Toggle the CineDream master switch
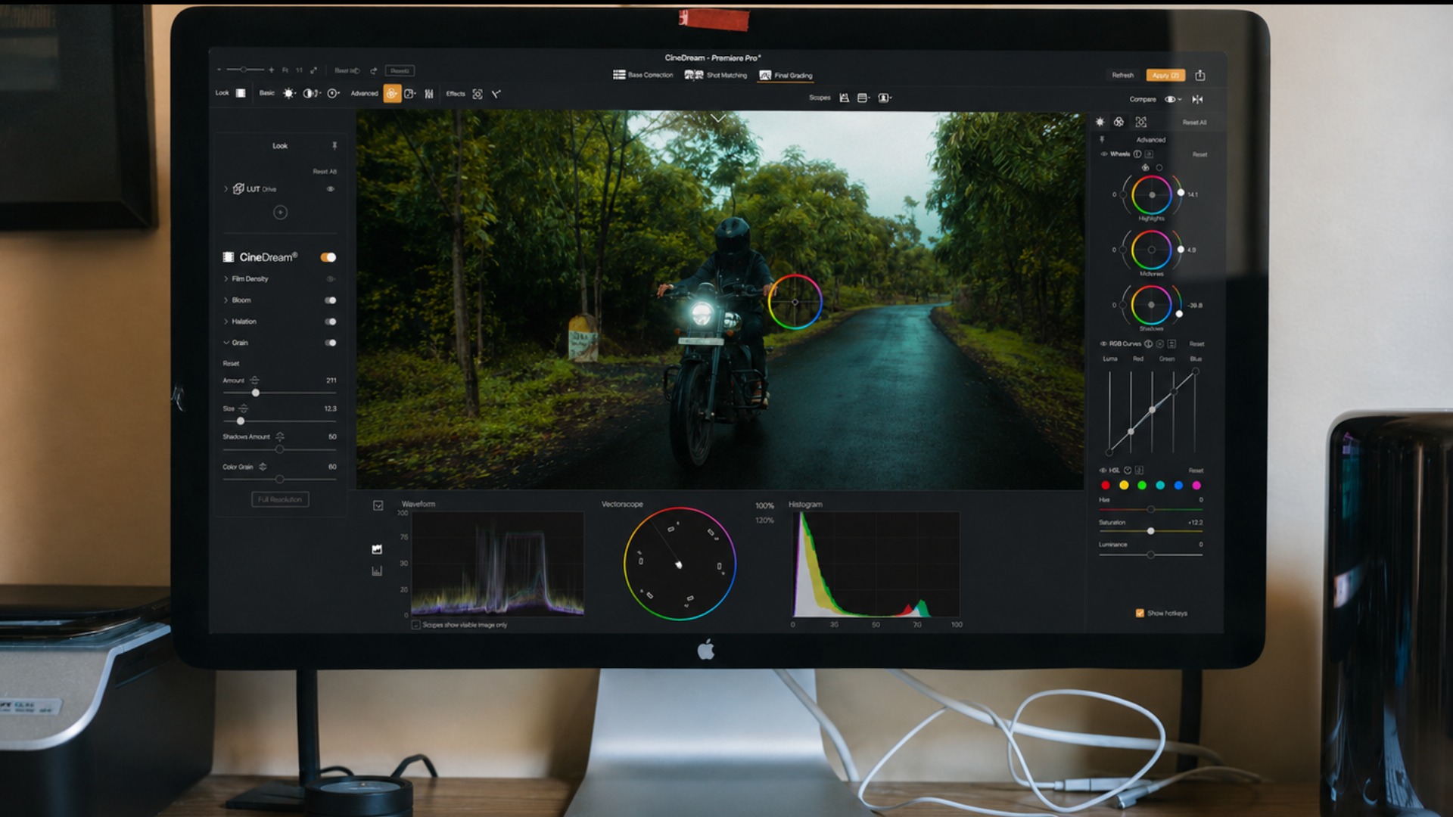This screenshot has width=1453, height=817. pos(328,257)
